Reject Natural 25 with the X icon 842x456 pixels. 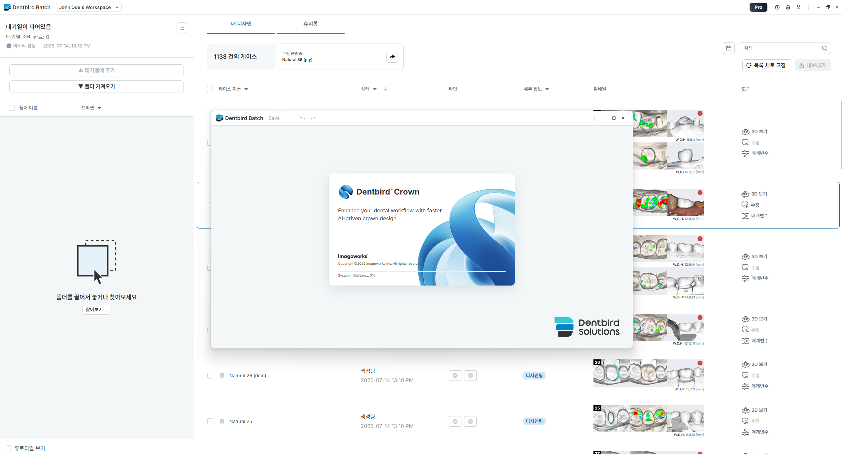[470, 421]
